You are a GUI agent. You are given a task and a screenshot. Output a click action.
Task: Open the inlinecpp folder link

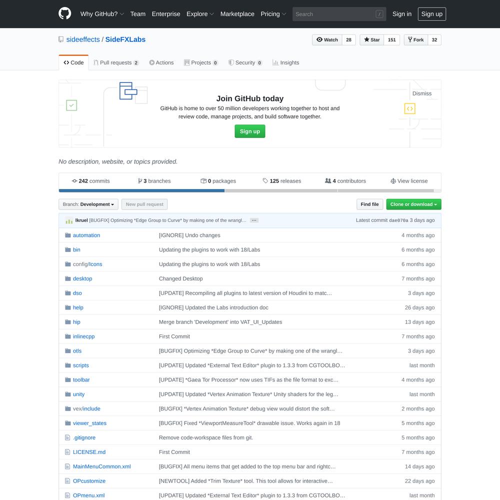point(84,336)
